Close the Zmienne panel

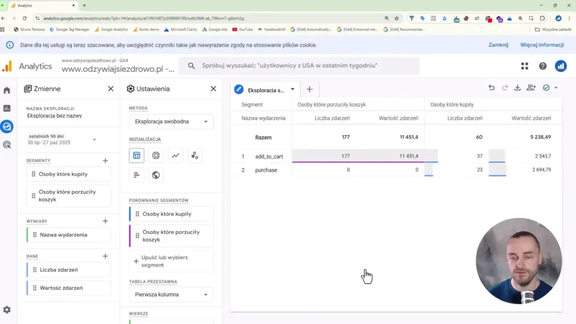pyautogui.click(x=111, y=89)
